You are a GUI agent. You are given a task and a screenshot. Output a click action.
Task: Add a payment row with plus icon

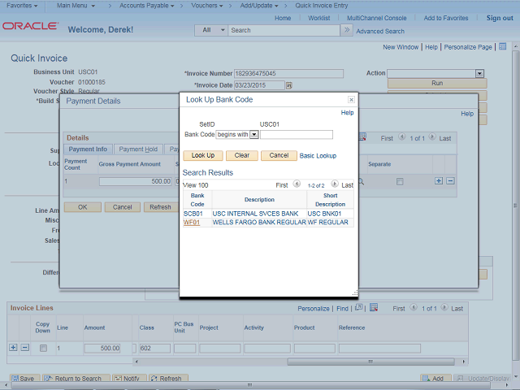(x=439, y=181)
